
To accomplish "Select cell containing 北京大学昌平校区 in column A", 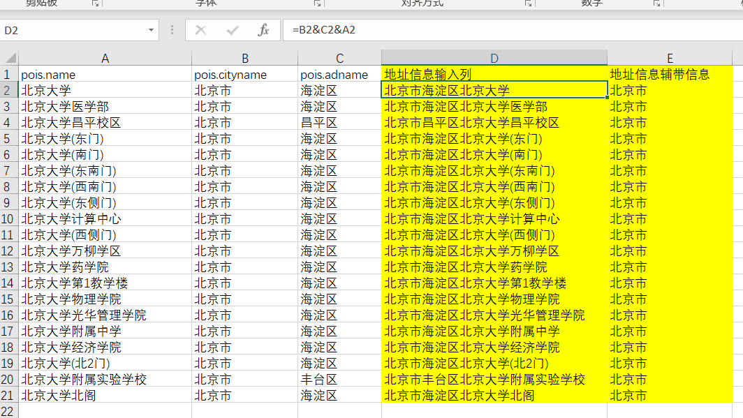I will (105, 123).
